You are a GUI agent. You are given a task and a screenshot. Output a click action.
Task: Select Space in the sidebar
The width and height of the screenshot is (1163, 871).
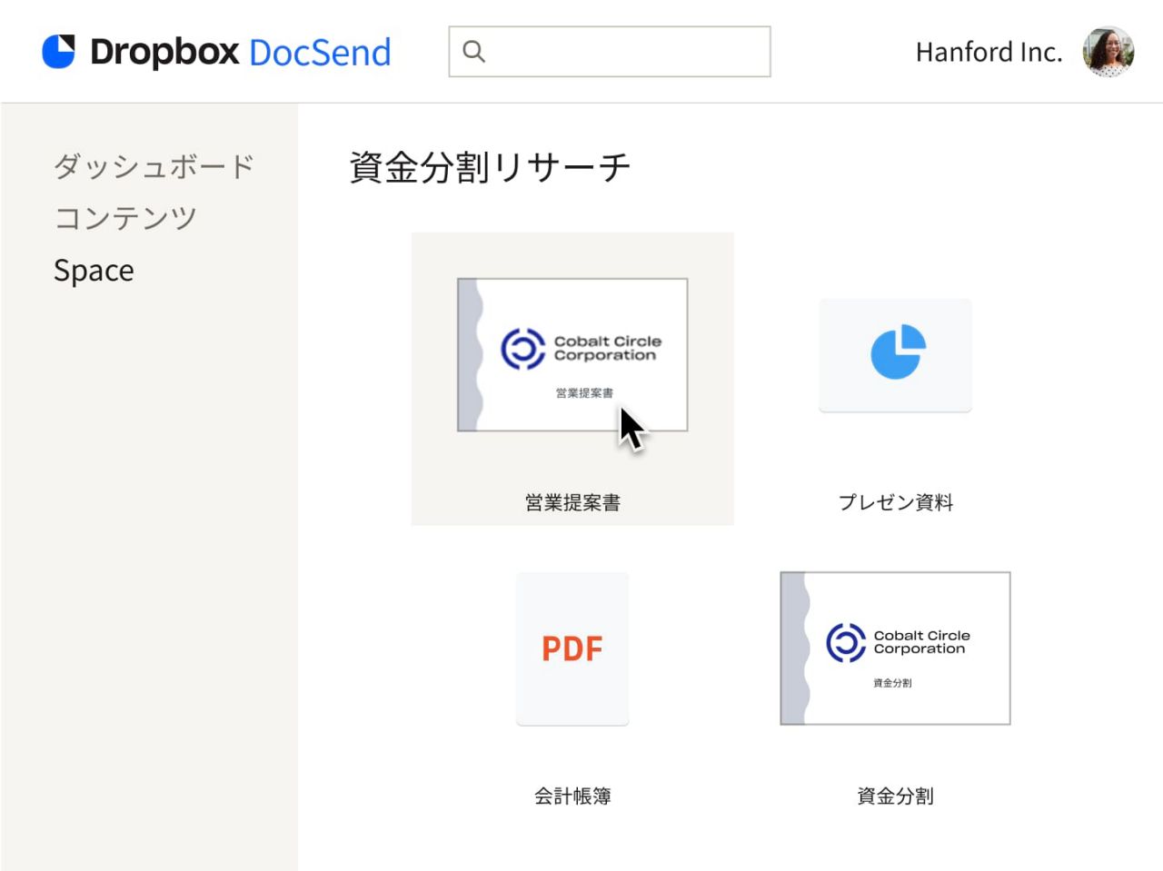(94, 271)
